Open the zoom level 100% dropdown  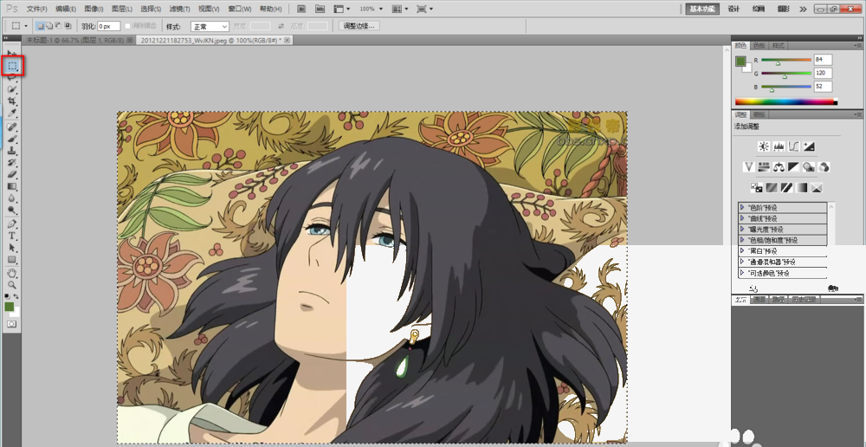[x=370, y=10]
